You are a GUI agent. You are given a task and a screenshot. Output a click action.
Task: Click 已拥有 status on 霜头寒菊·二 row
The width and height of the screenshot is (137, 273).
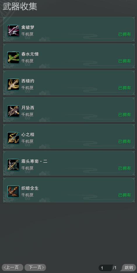point(125,168)
